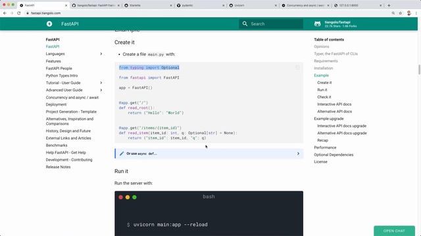Click the search magnifier icon

pyautogui.click(x=245, y=24)
